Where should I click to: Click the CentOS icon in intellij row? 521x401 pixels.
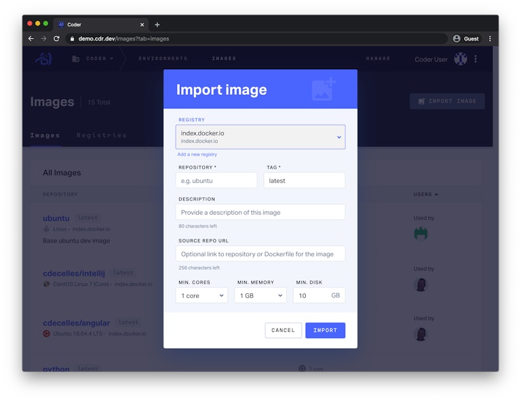(x=47, y=284)
